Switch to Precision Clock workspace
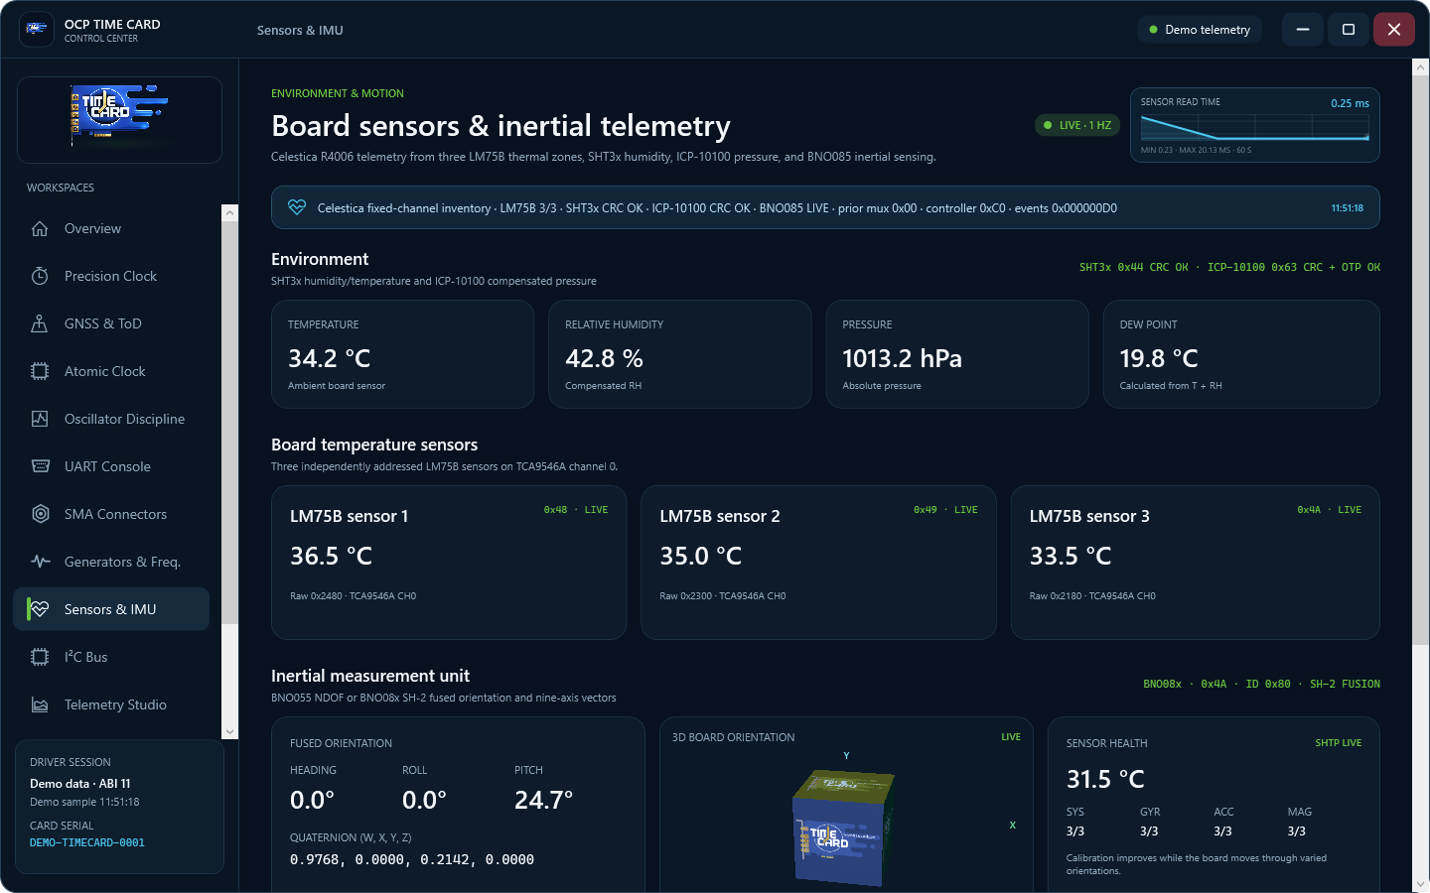Image resolution: width=1430 pixels, height=893 pixels. [111, 276]
